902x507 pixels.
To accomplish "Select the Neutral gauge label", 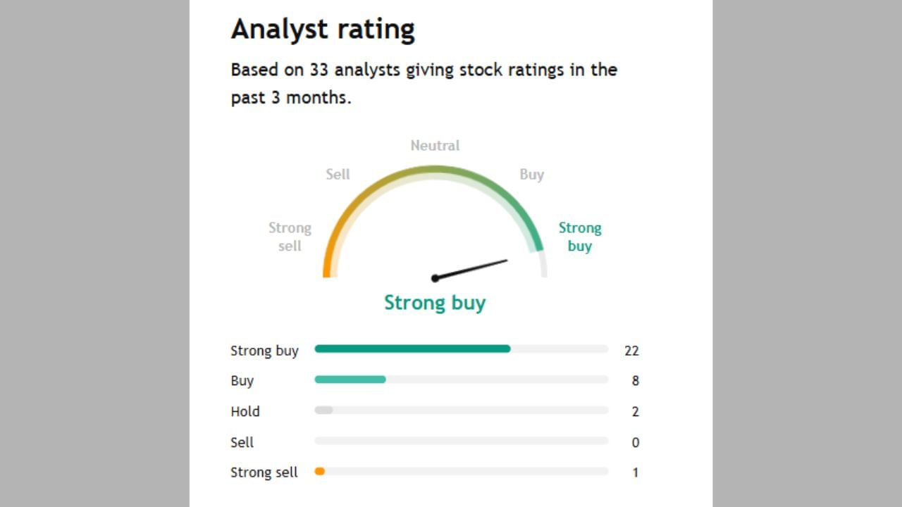I will click(x=435, y=146).
